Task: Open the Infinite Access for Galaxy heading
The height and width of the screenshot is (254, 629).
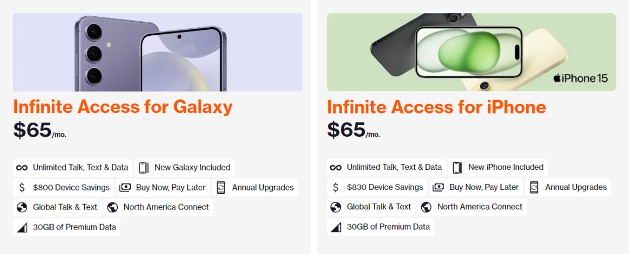Action: [x=123, y=106]
